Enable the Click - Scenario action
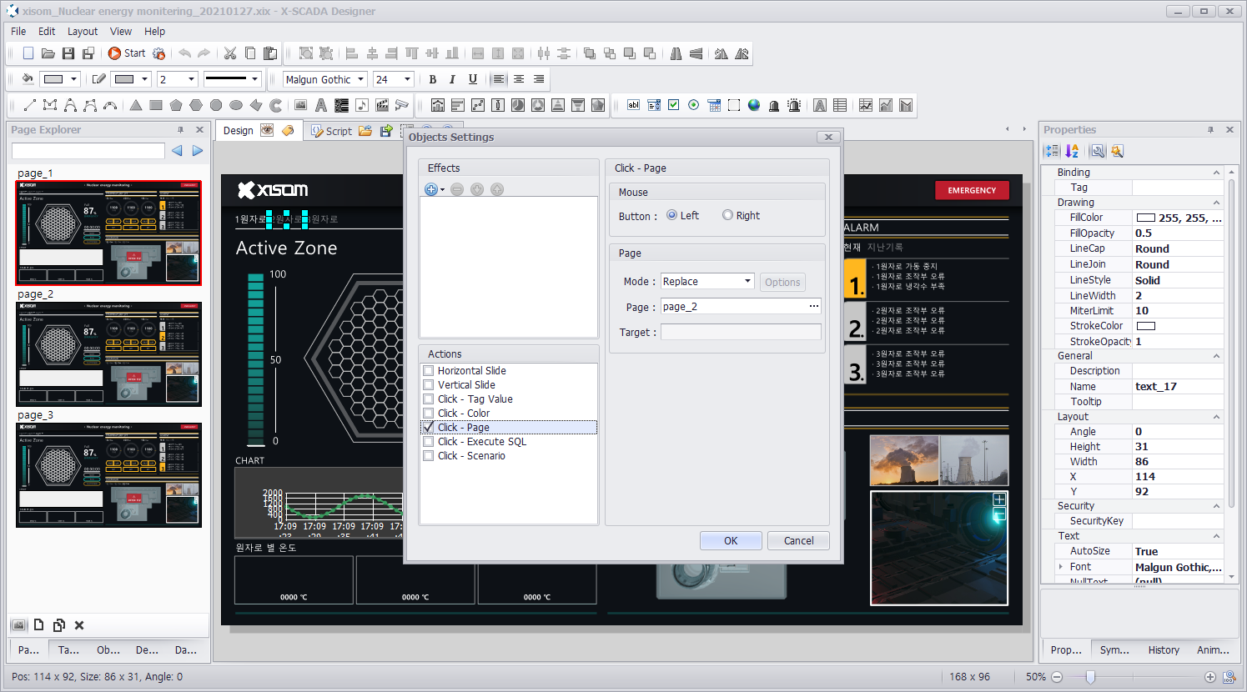 tap(429, 456)
